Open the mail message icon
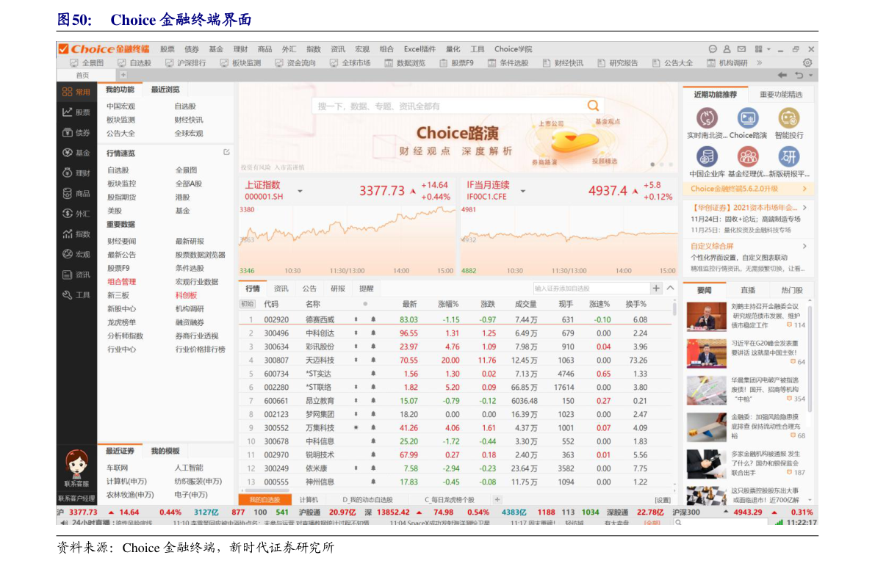The image size is (875, 569). (x=741, y=49)
